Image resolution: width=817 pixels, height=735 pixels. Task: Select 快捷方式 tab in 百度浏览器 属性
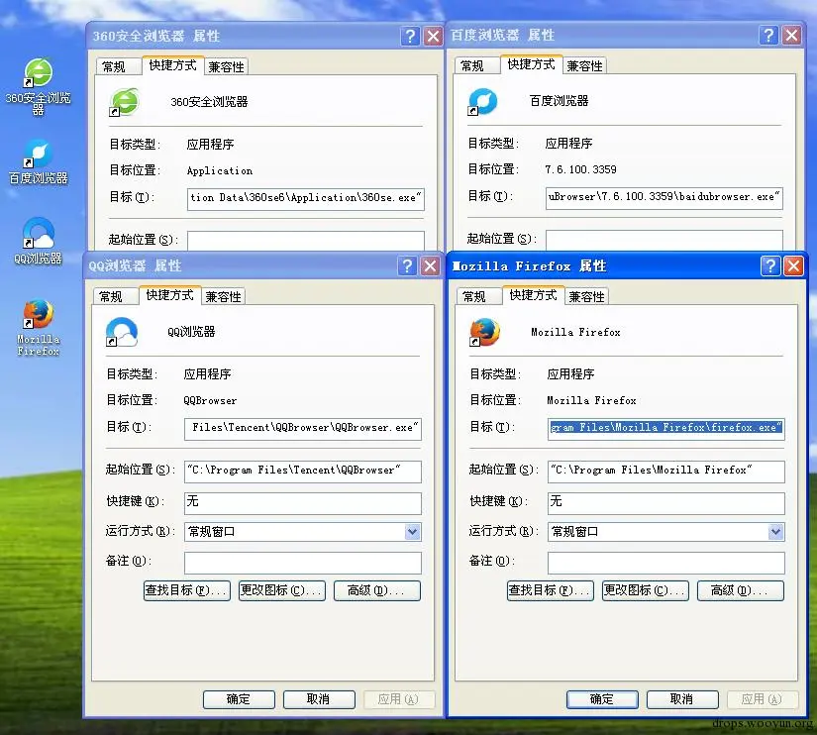531,64
